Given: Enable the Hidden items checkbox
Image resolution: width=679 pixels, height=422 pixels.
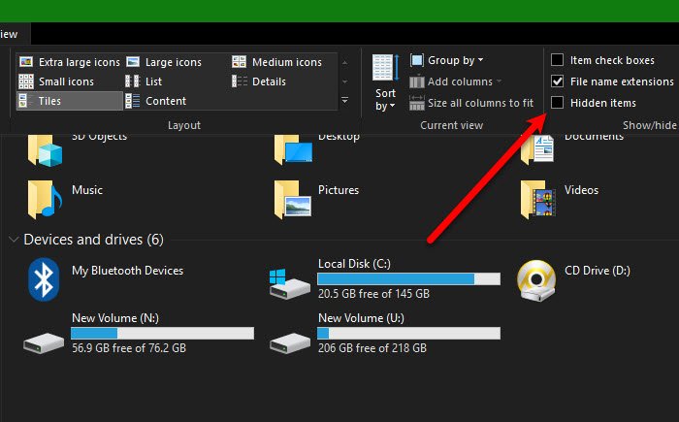Looking at the screenshot, I should click(x=558, y=103).
